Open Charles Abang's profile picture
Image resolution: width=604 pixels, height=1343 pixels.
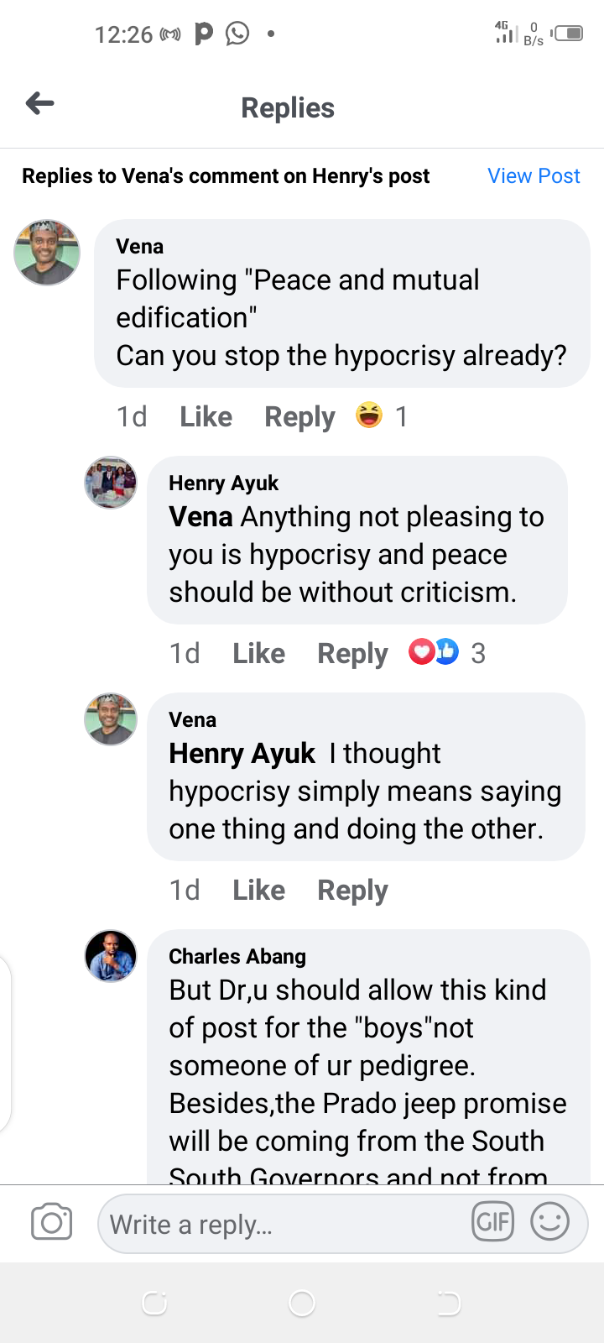(x=111, y=956)
